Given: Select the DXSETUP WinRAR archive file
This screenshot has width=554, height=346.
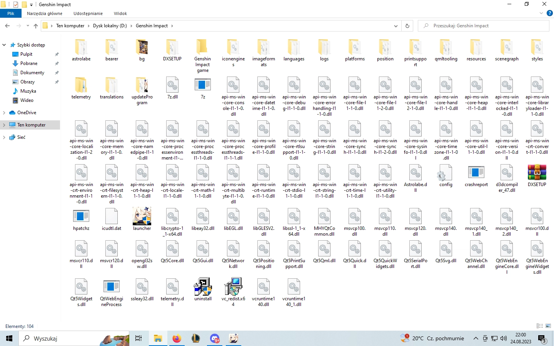Looking at the screenshot, I should pos(537,176).
